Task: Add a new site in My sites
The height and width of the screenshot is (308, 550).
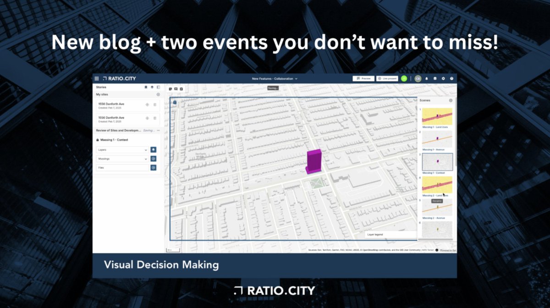Action: [x=158, y=94]
